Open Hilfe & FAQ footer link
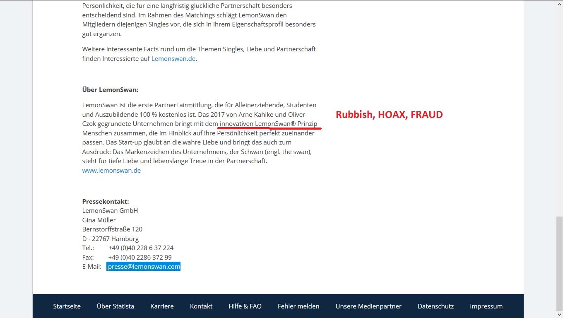This screenshot has height=318, width=563. (x=245, y=306)
